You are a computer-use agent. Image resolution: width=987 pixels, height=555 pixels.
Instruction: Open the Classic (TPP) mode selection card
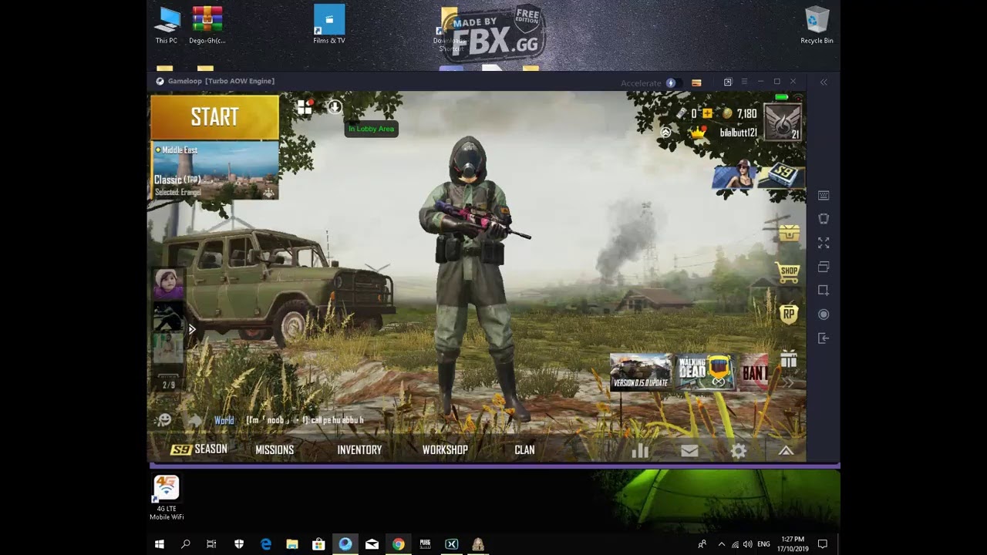click(214, 170)
